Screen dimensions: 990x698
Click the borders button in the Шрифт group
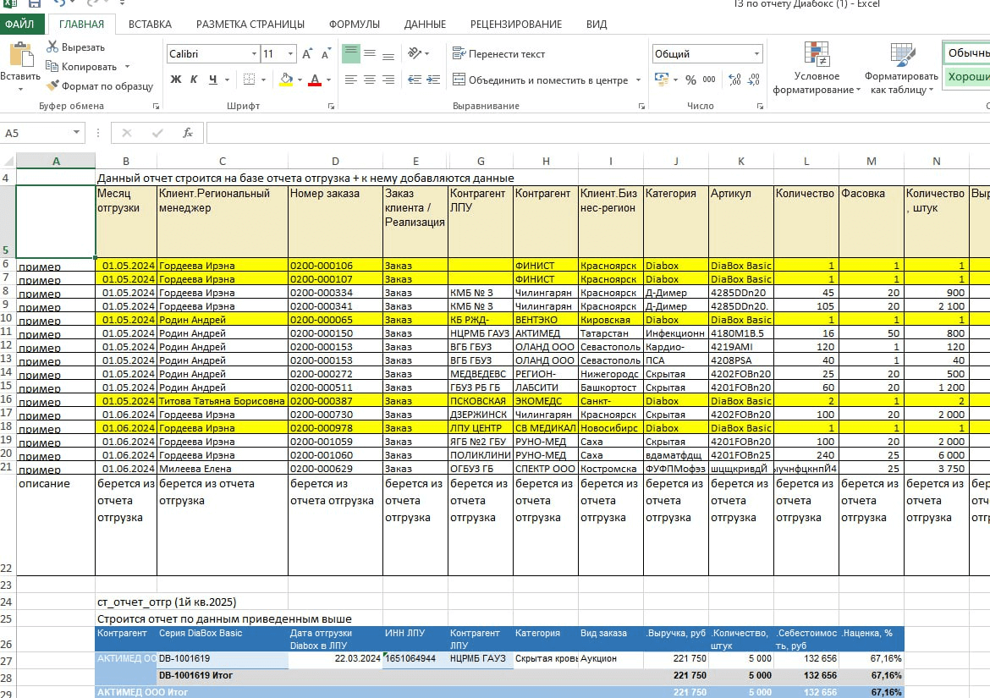[x=250, y=80]
